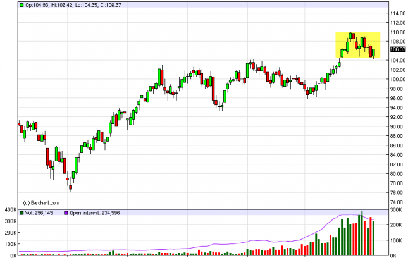The height and width of the screenshot is (258, 408).
Task: Click the 90.00 price axis label
Action: (x=397, y=126)
